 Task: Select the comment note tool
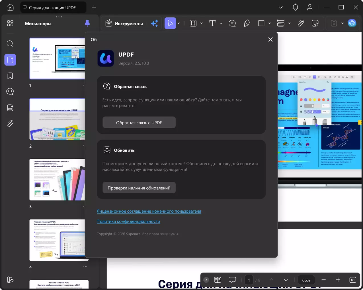click(232, 23)
